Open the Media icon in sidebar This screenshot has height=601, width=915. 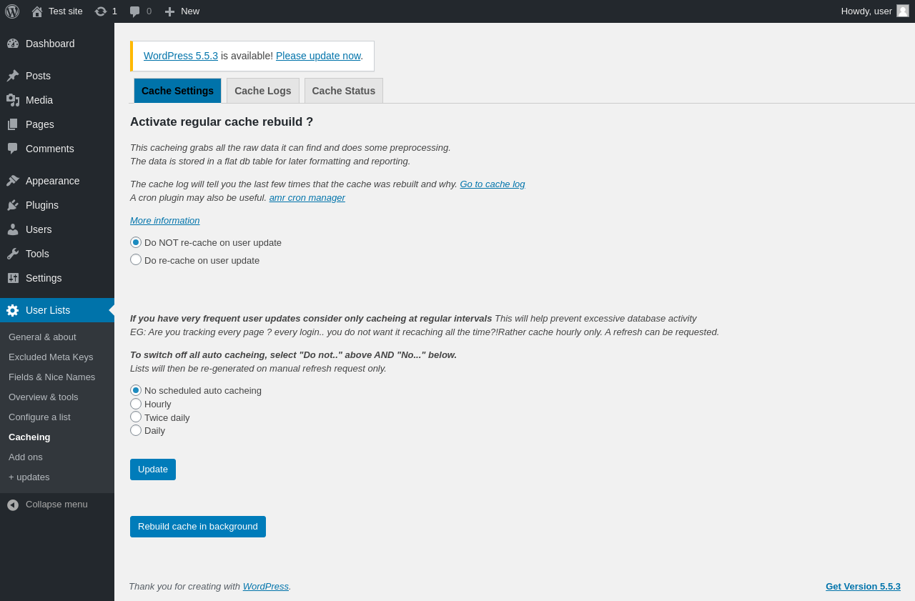(x=13, y=100)
